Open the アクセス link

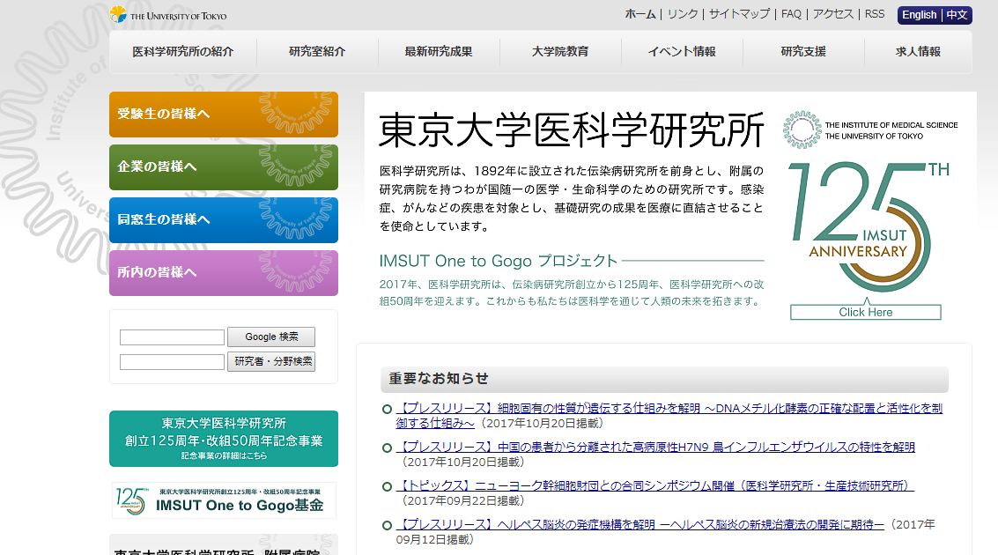(x=833, y=14)
